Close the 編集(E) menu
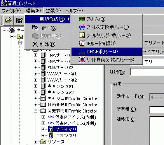164x145 pixels. click(33, 10)
